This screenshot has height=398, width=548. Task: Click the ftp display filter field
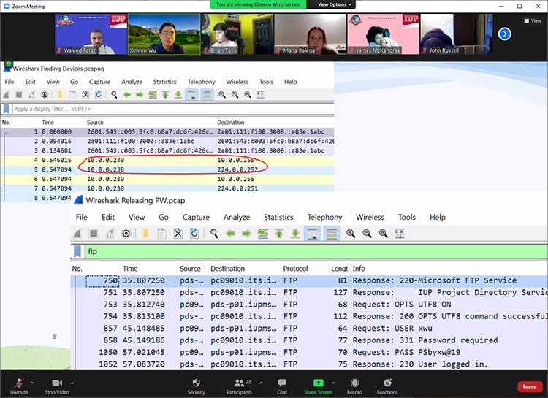(316, 252)
